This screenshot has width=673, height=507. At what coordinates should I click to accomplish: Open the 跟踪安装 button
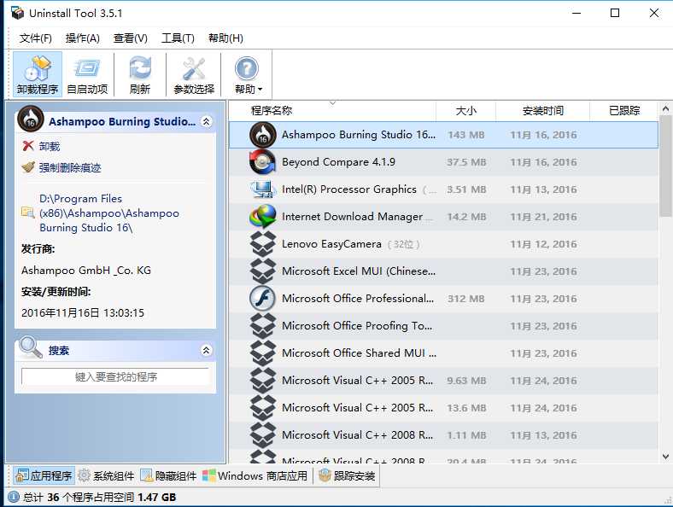click(348, 475)
